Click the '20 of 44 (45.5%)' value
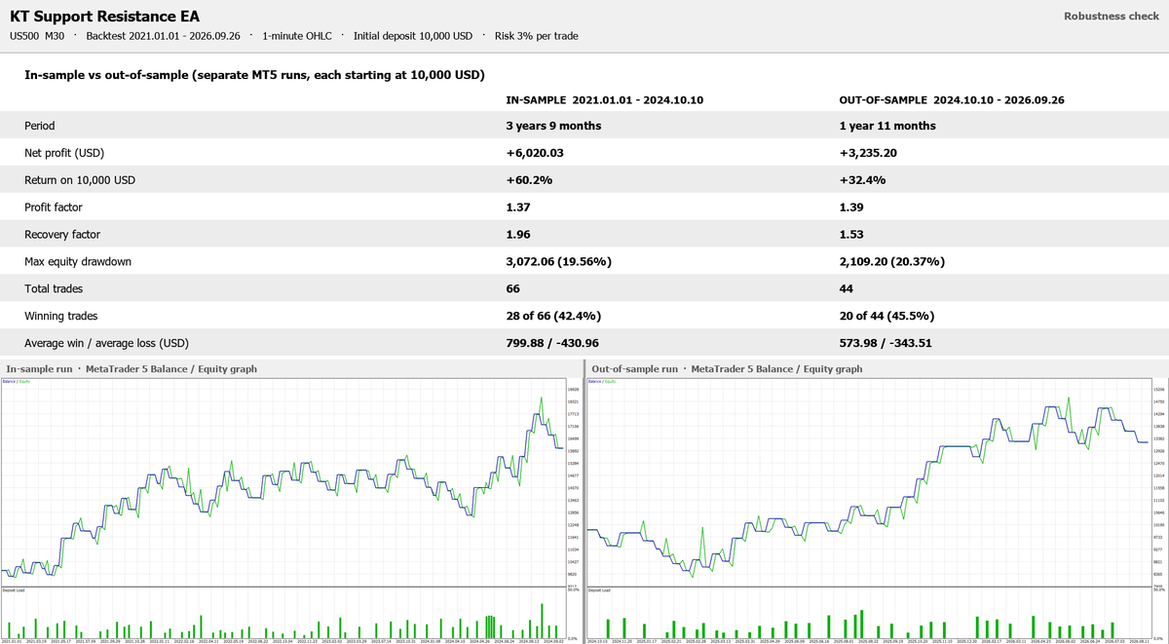The height and width of the screenshot is (644, 1169). pos(886,317)
